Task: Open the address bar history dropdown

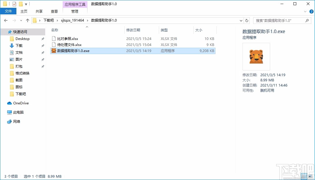Action: 241,20
